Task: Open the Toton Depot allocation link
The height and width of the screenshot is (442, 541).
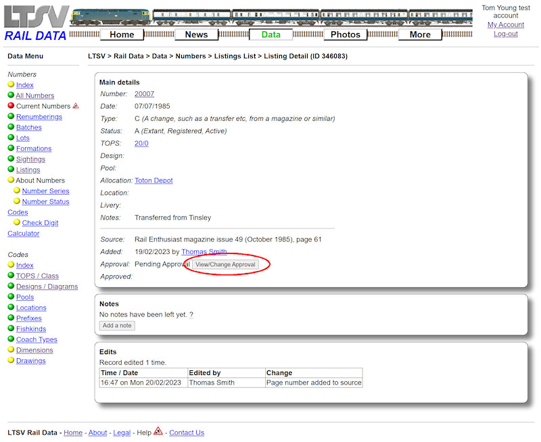Action: click(154, 180)
